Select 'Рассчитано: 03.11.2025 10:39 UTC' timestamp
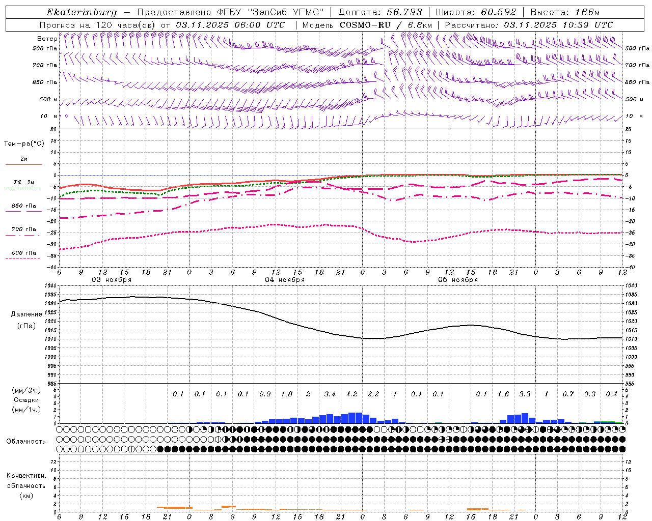The height and width of the screenshot is (521, 652). click(529, 25)
